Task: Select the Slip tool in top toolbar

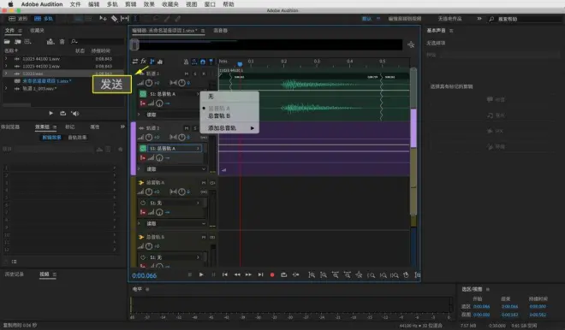Action: coord(125,18)
